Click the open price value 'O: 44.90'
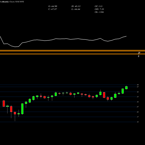The image size is (145, 145). 52,6
